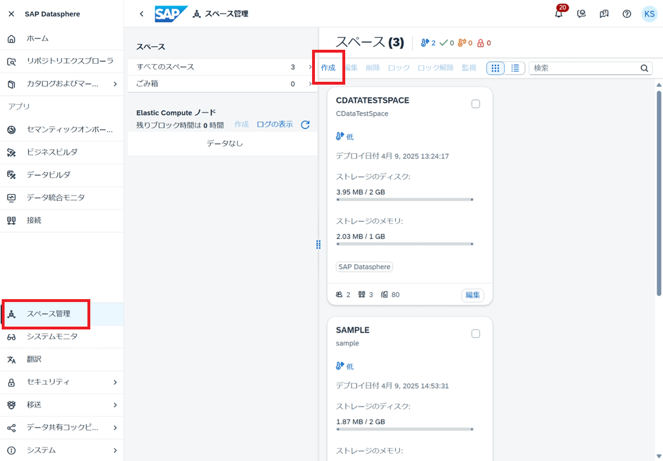Switch to list table view
This screenshot has width=663, height=461.
coord(515,68)
